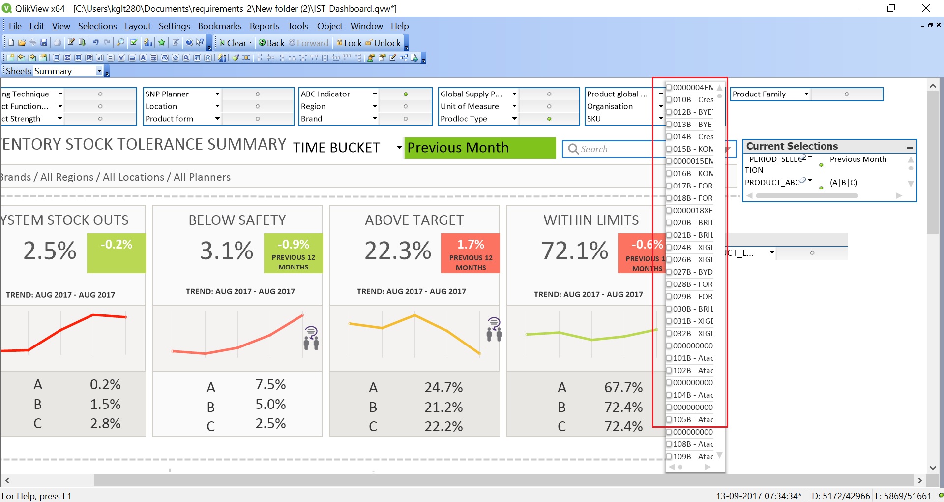The width and height of the screenshot is (944, 502).
Task: Create a Text Object letter A icon
Action: pyautogui.click(x=143, y=58)
